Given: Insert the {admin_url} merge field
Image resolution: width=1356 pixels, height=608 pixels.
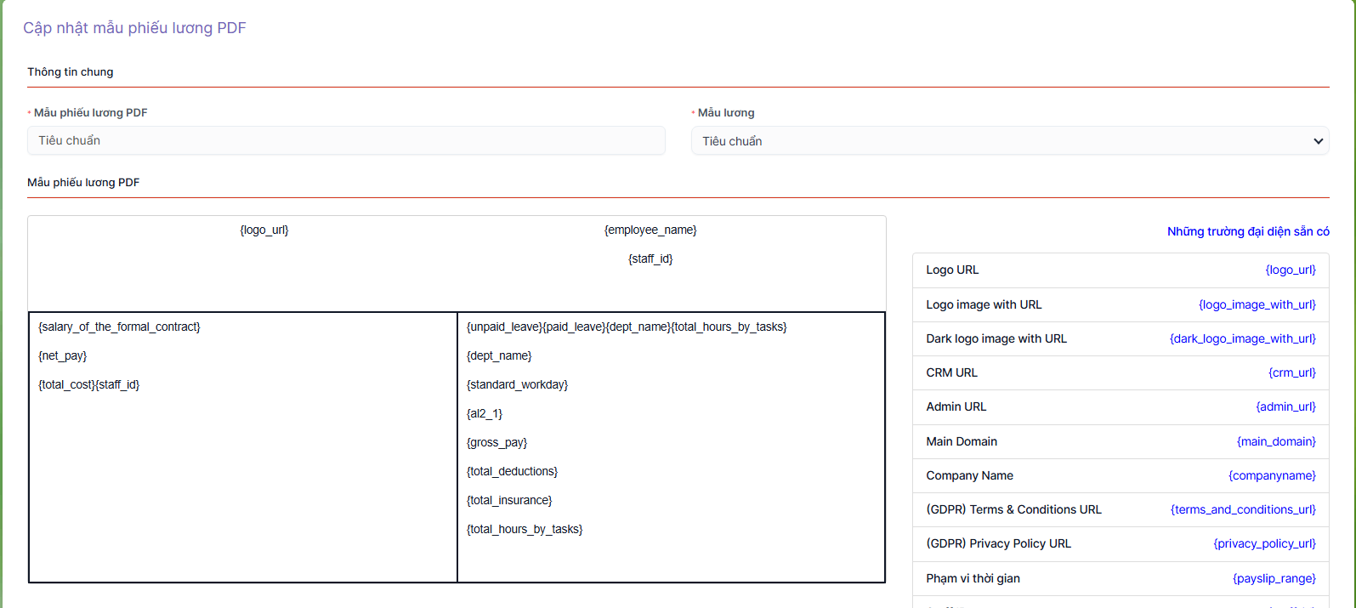Looking at the screenshot, I should [x=1285, y=406].
